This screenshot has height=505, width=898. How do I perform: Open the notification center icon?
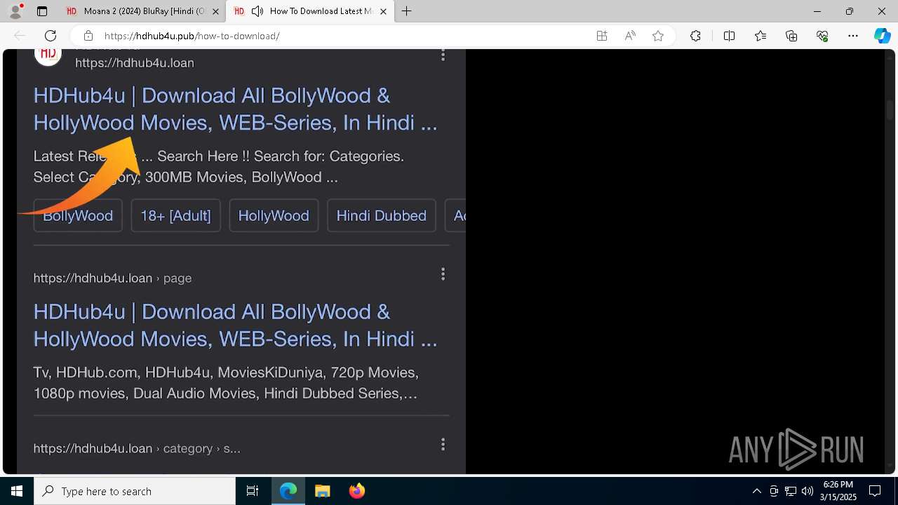click(x=875, y=491)
